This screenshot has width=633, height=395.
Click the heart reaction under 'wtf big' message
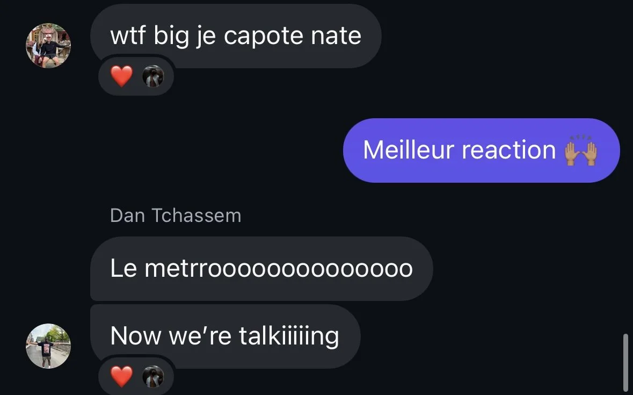(121, 76)
